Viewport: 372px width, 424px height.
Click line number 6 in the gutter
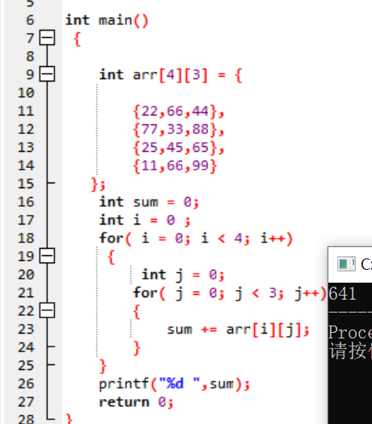pos(30,20)
